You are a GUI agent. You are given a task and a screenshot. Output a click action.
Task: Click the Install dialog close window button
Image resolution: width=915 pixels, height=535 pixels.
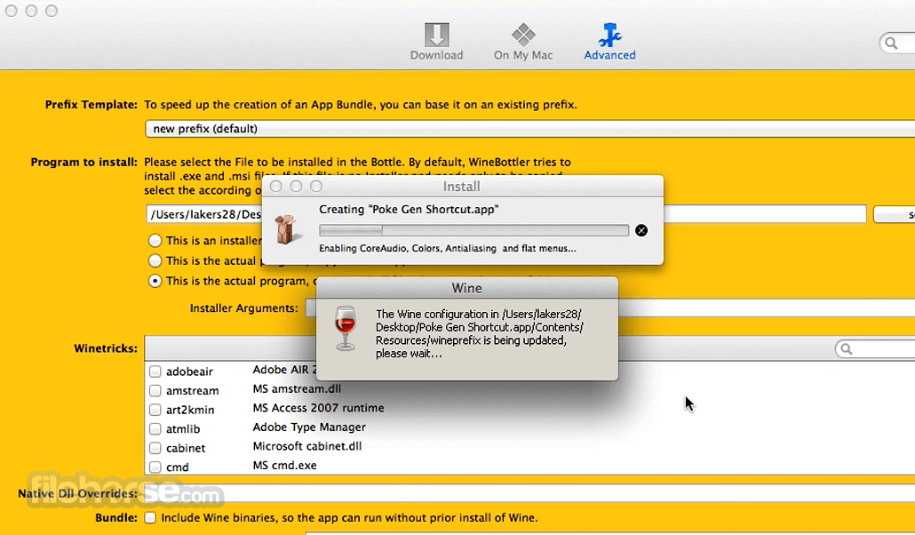276,187
